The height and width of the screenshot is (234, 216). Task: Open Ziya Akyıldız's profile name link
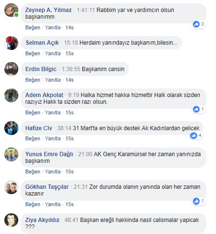pos(42,220)
